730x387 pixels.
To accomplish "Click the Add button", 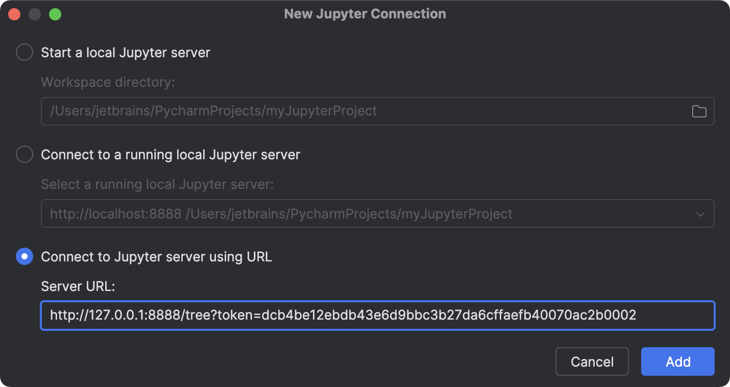I will coord(677,361).
